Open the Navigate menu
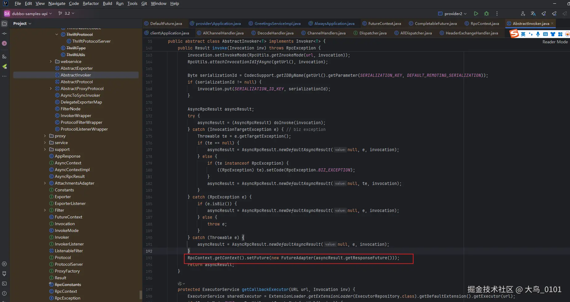This screenshot has width=570, height=302. pos(57,3)
